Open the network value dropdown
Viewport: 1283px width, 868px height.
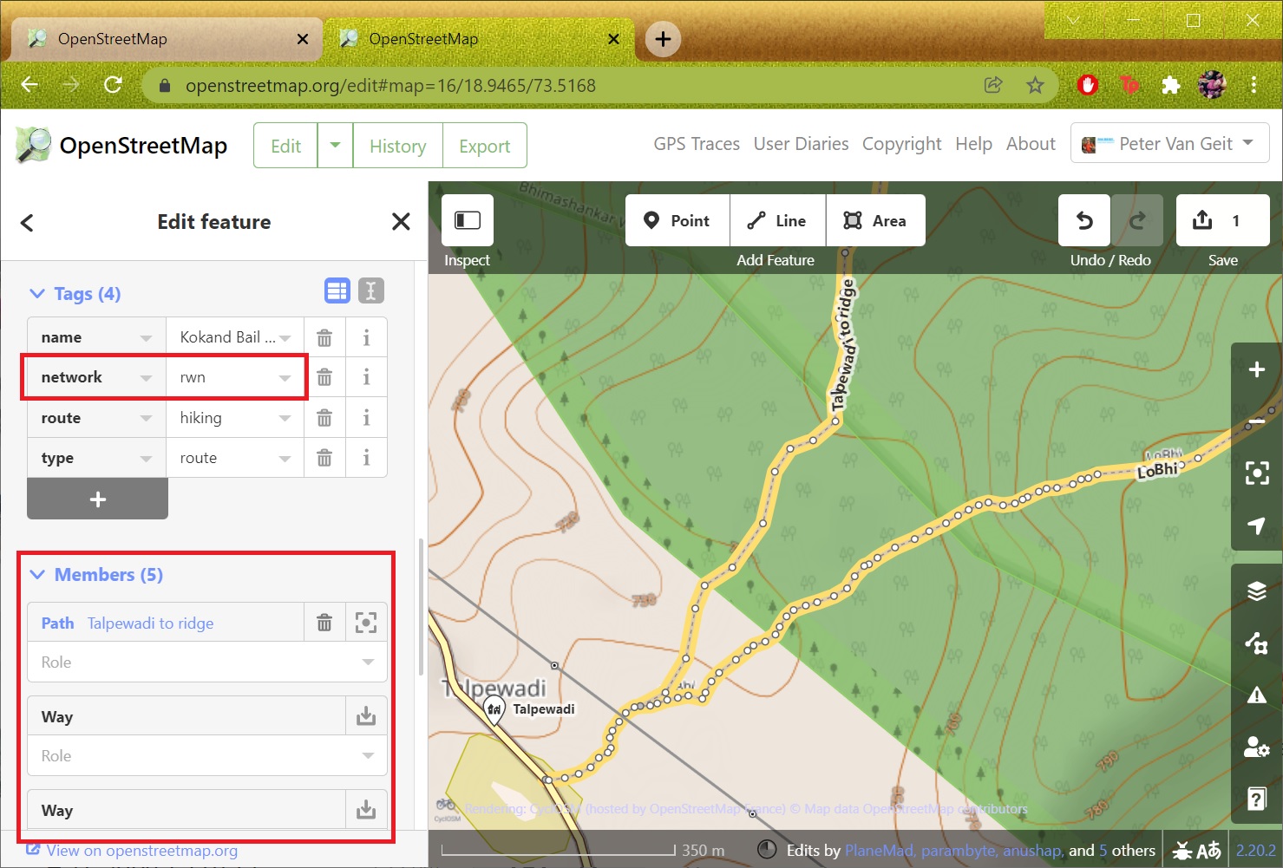pos(285,377)
